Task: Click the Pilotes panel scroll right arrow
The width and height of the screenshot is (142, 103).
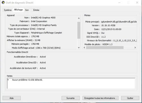Action: tap(135, 48)
